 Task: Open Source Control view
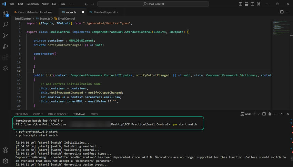[6, 35]
